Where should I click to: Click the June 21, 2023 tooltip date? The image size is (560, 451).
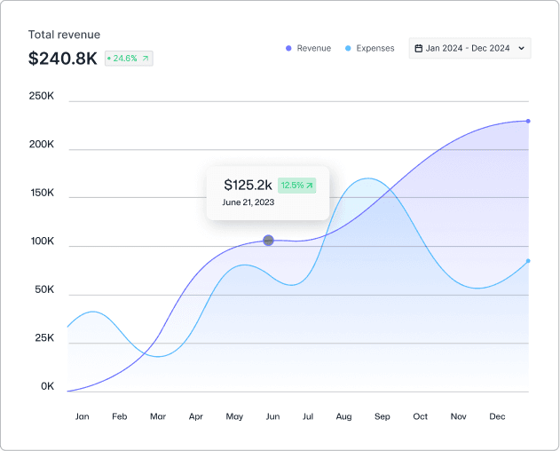(248, 203)
